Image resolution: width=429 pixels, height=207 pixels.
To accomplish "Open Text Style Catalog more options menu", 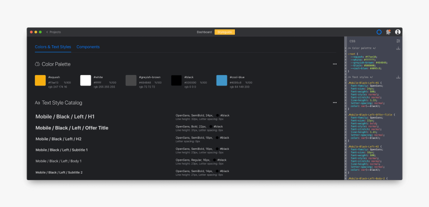I will pyautogui.click(x=335, y=103).
